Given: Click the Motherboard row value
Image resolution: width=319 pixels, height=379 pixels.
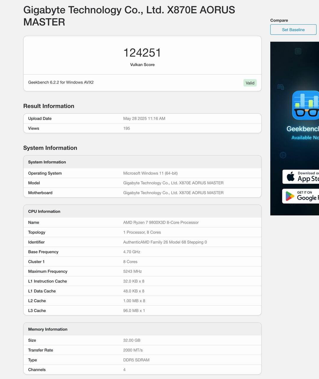Looking at the screenshot, I should coord(173,193).
